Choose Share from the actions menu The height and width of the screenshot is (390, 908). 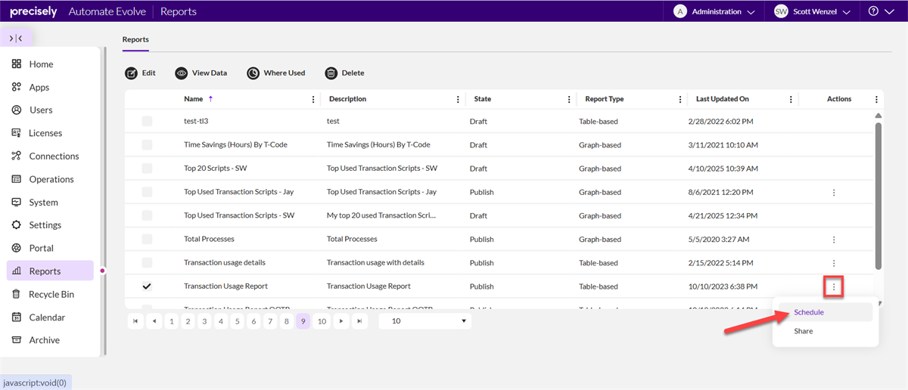click(x=804, y=331)
